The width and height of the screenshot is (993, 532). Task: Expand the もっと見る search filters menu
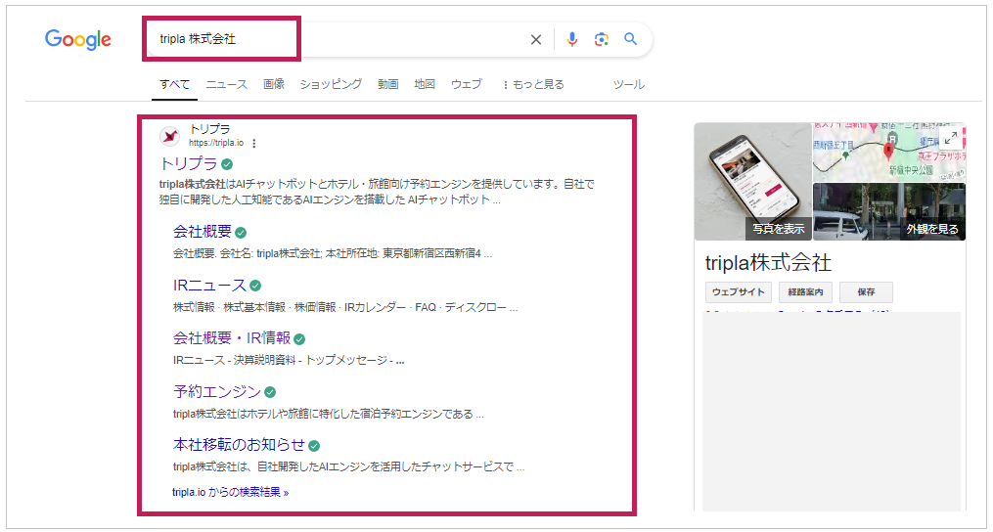[533, 84]
